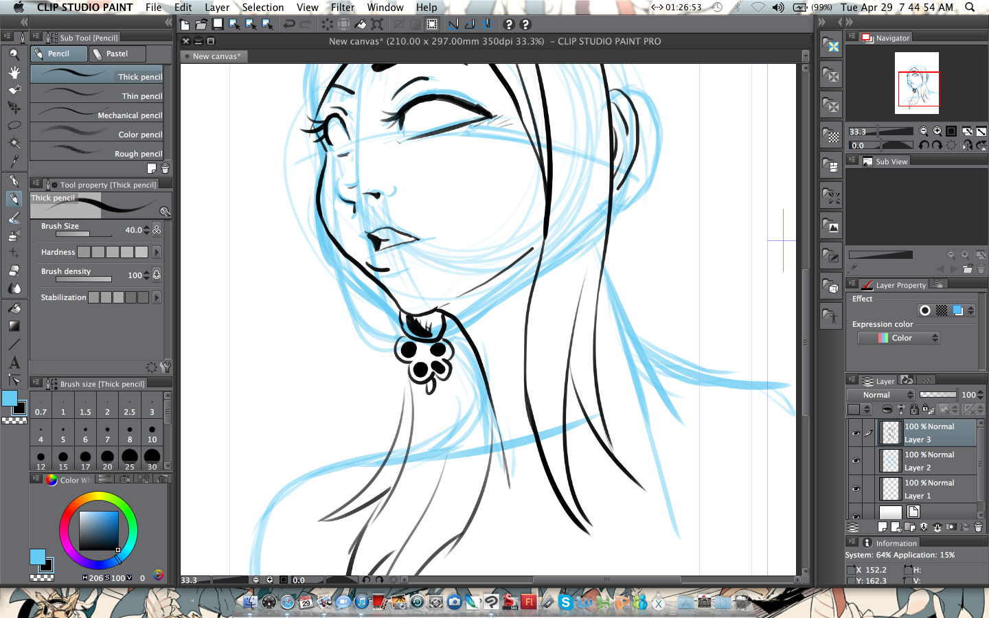Switch to the Pastel sub tool tab
Image resolution: width=989 pixels, height=618 pixels.
click(x=118, y=54)
